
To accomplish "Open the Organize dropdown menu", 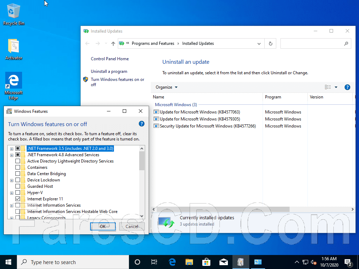I will (167, 87).
